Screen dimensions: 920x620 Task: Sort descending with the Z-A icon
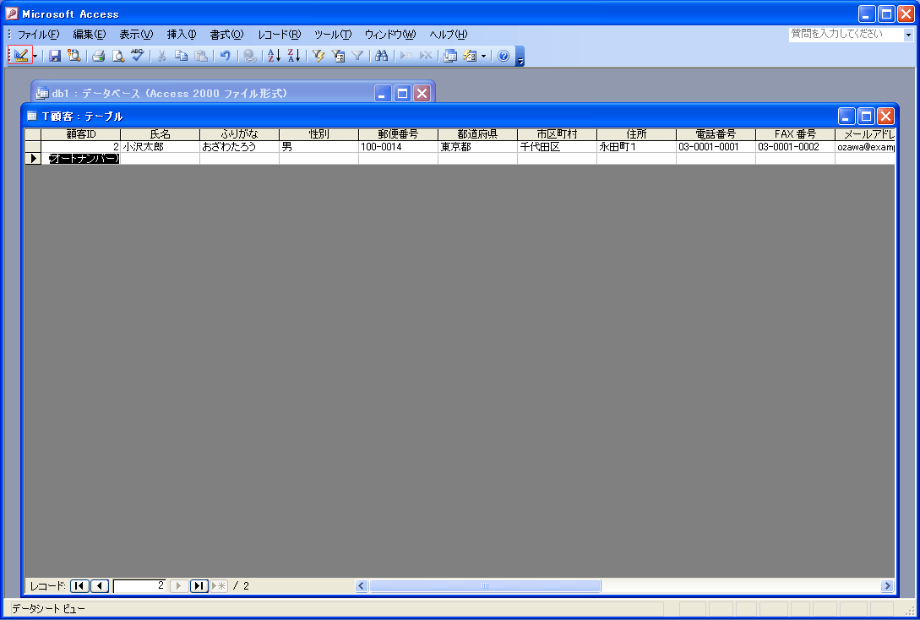pyautogui.click(x=294, y=56)
